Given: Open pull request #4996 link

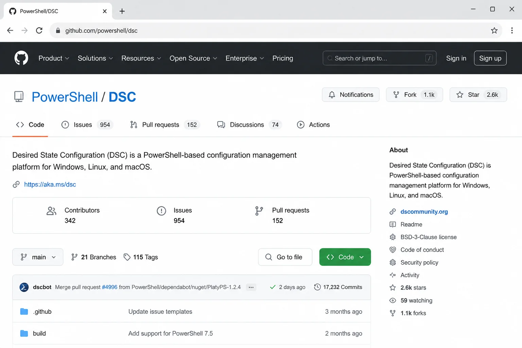Looking at the screenshot, I should point(109,287).
